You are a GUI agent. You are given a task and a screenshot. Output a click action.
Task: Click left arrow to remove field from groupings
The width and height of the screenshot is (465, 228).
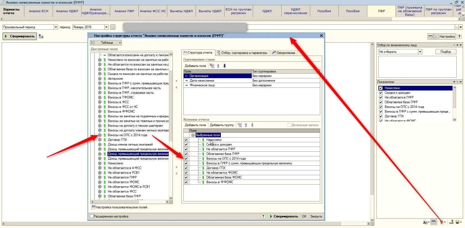pyautogui.click(x=176, y=87)
